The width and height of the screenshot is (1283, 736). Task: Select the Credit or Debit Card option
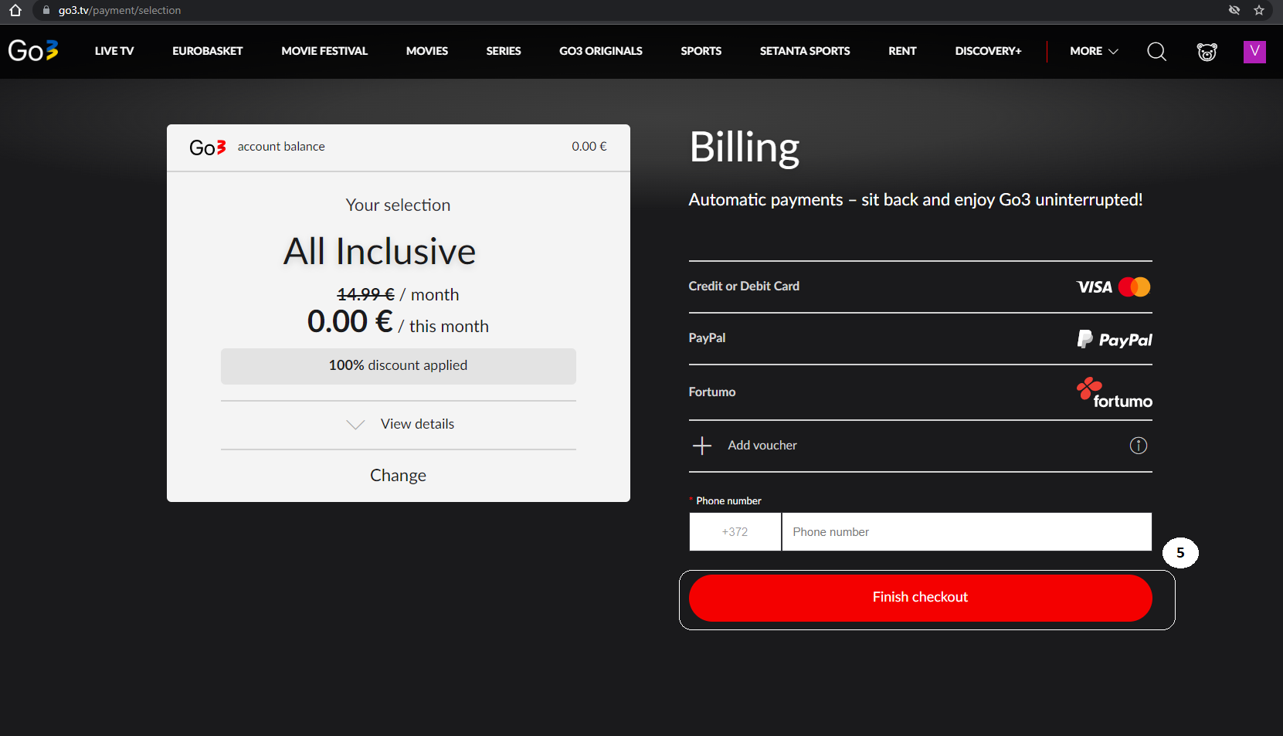pos(744,286)
